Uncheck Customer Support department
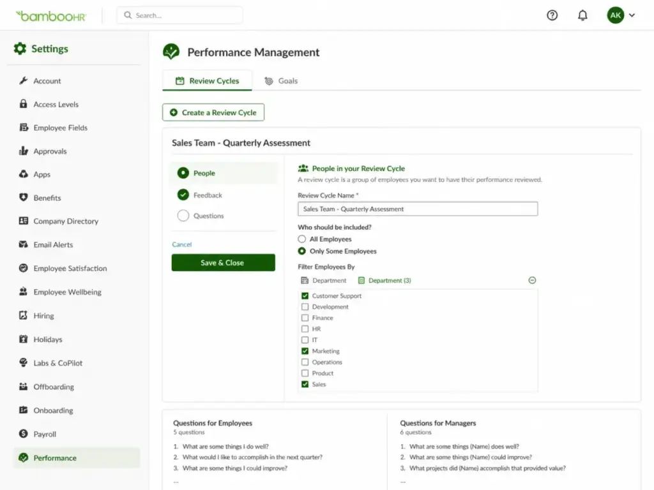Screen dimensions: 654x490 coord(305,295)
